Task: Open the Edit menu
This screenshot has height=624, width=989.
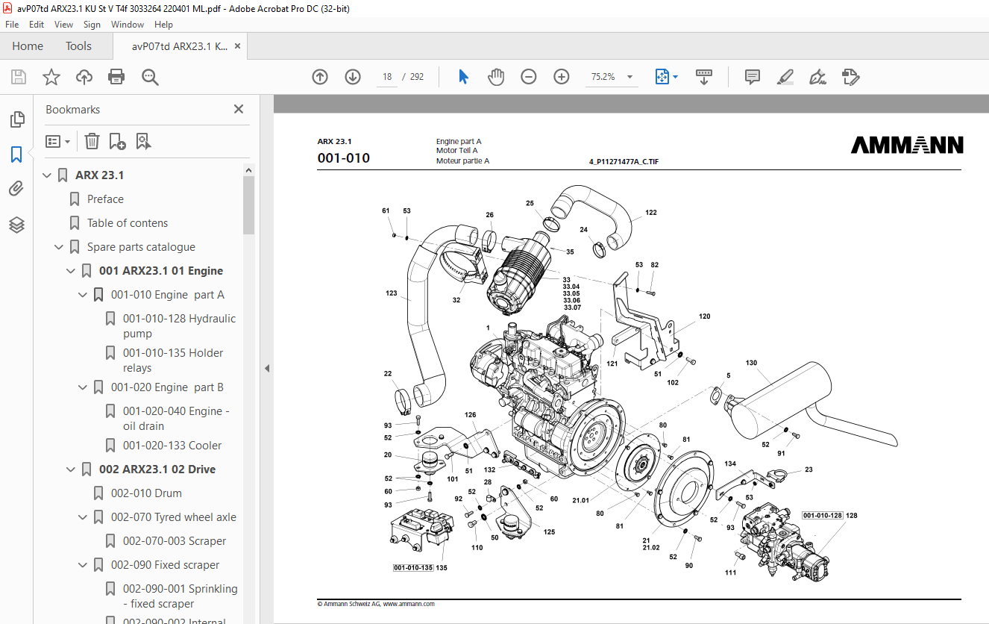Action: coord(37,25)
